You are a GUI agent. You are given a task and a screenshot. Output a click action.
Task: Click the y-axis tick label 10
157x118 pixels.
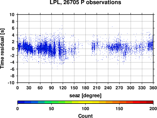tap(12, 15)
